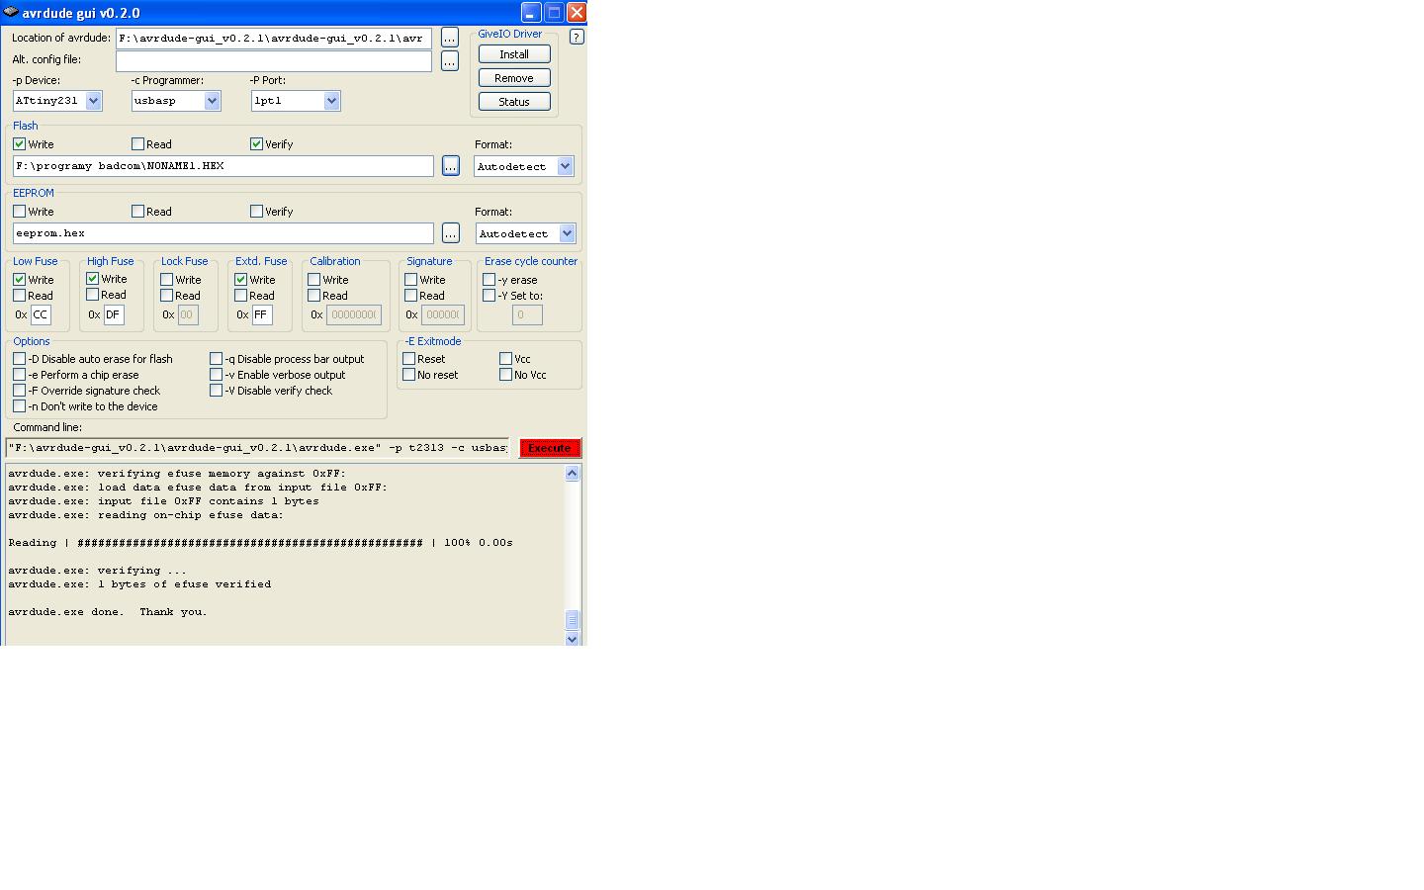Uncheck the Flash Verify checkbox
This screenshot has width=1424, height=890.
coord(257,144)
